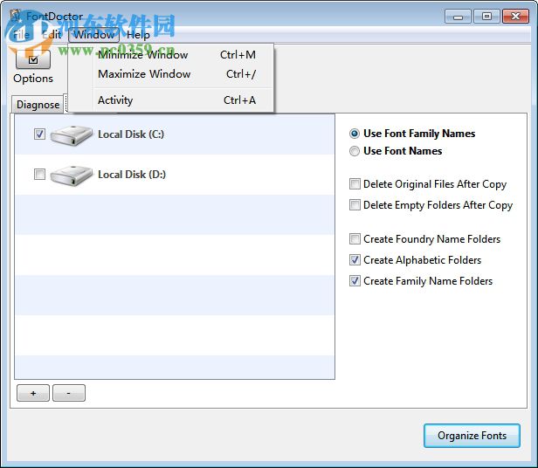Close the open Window menu

tap(93, 35)
